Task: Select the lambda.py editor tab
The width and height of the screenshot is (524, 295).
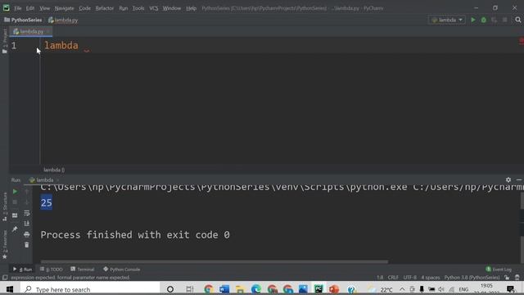Action: tap(31, 31)
